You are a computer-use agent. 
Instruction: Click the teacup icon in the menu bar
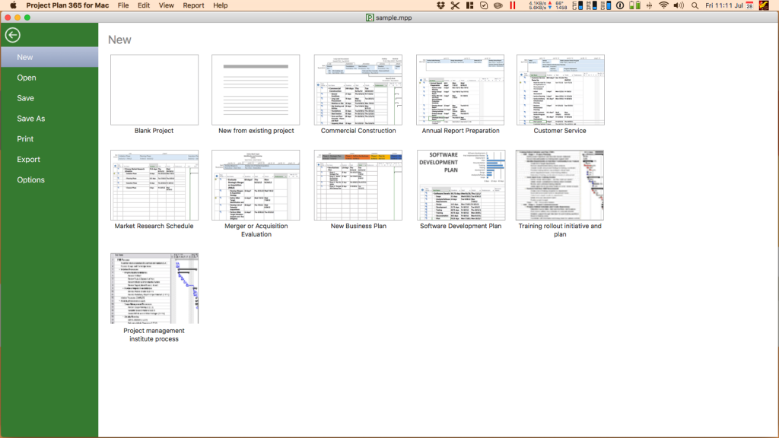498,5
